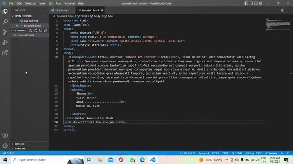The height and width of the screenshot is (164, 293).
Task: Open the Extensions view
Action: pyautogui.click(x=5, y=53)
